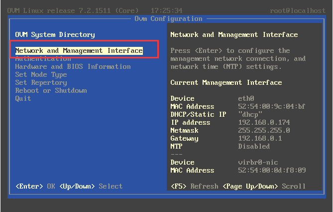Click the IP address label
Viewport: 333px width, 212px height.
[x=191, y=122]
